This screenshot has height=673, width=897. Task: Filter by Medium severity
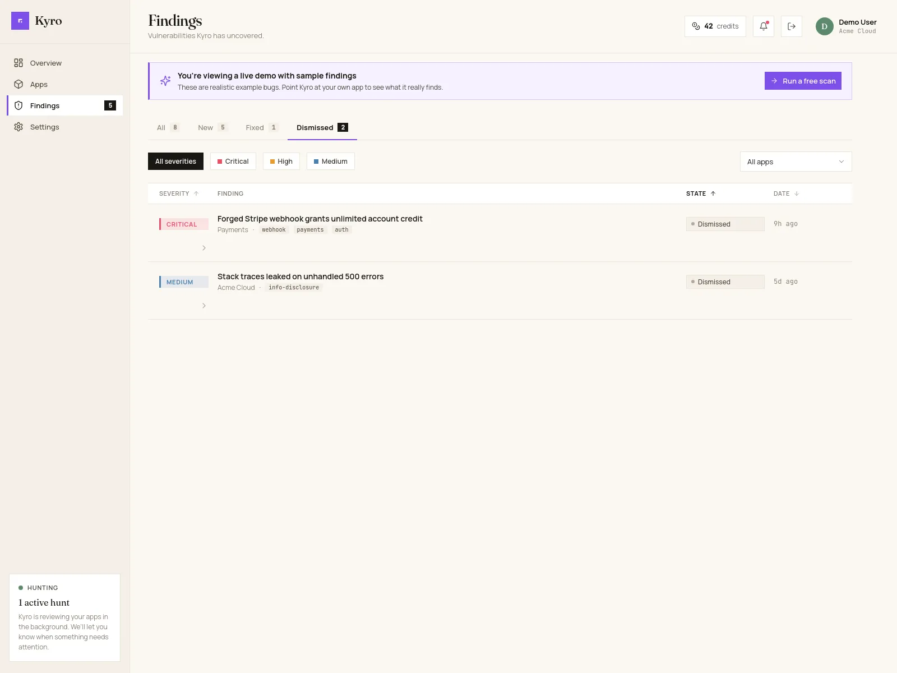point(330,161)
